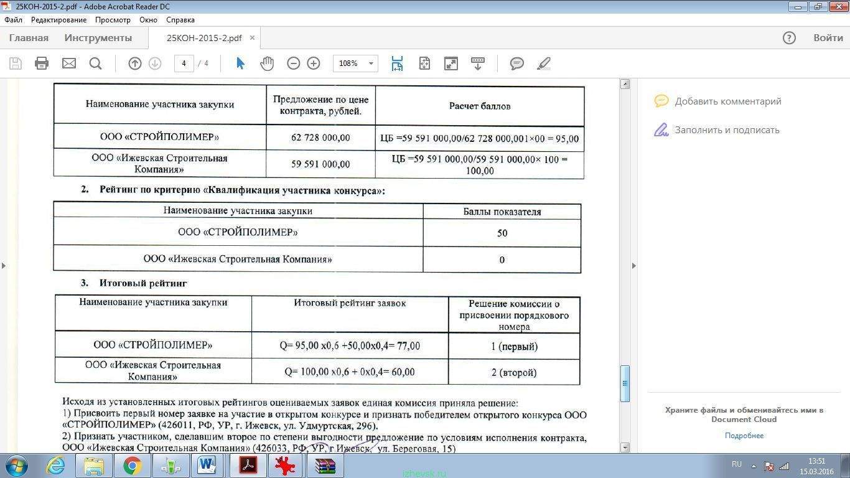Follow the Подробнее link
This screenshot has height=478, width=850.
pos(744,436)
